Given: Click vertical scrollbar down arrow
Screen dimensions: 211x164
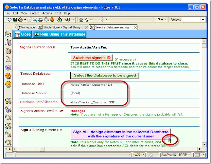Looking at the screenshot, I should 204,145.
